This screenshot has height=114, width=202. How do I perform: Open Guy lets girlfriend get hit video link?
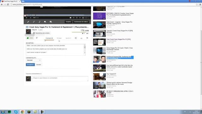[119, 66]
